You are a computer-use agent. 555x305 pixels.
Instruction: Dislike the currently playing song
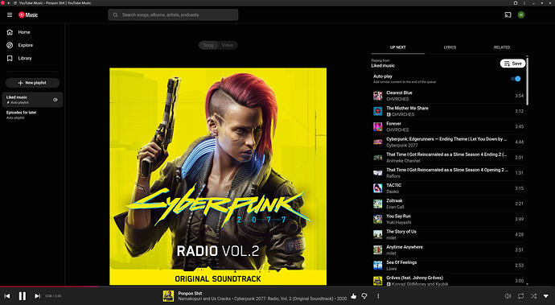364,296
